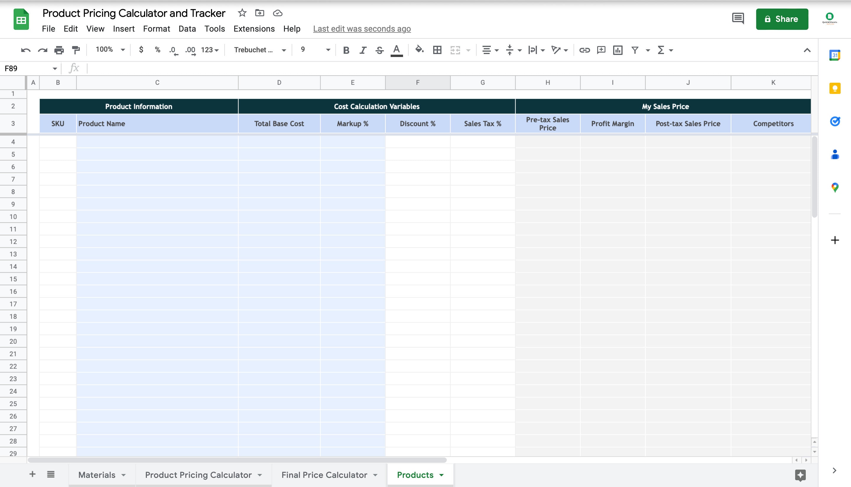Insert a chart using the toolbar icon
This screenshot has height=487, width=851.
[x=618, y=50]
